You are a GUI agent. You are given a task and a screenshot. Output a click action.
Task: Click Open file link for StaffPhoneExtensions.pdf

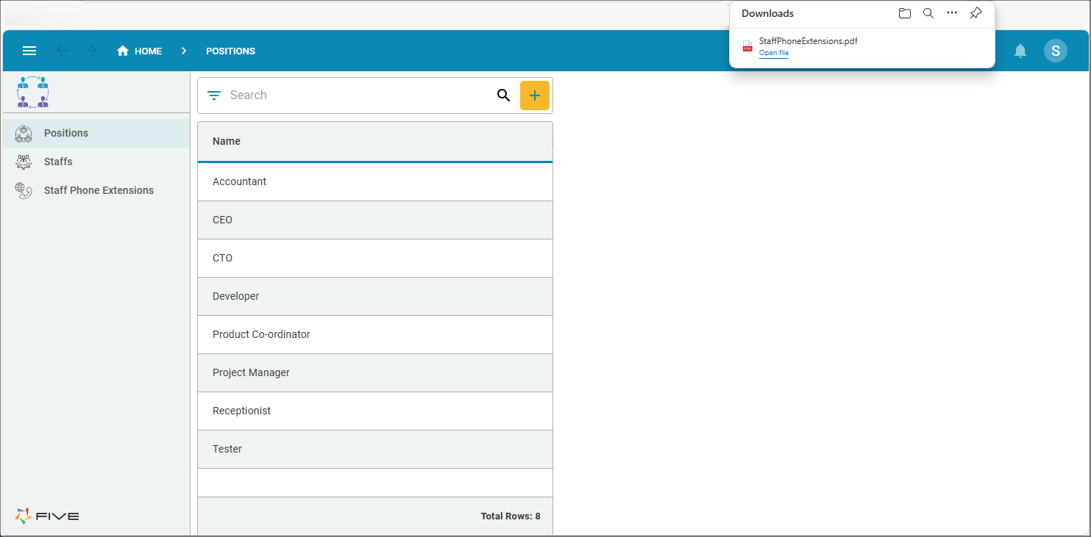pos(773,53)
